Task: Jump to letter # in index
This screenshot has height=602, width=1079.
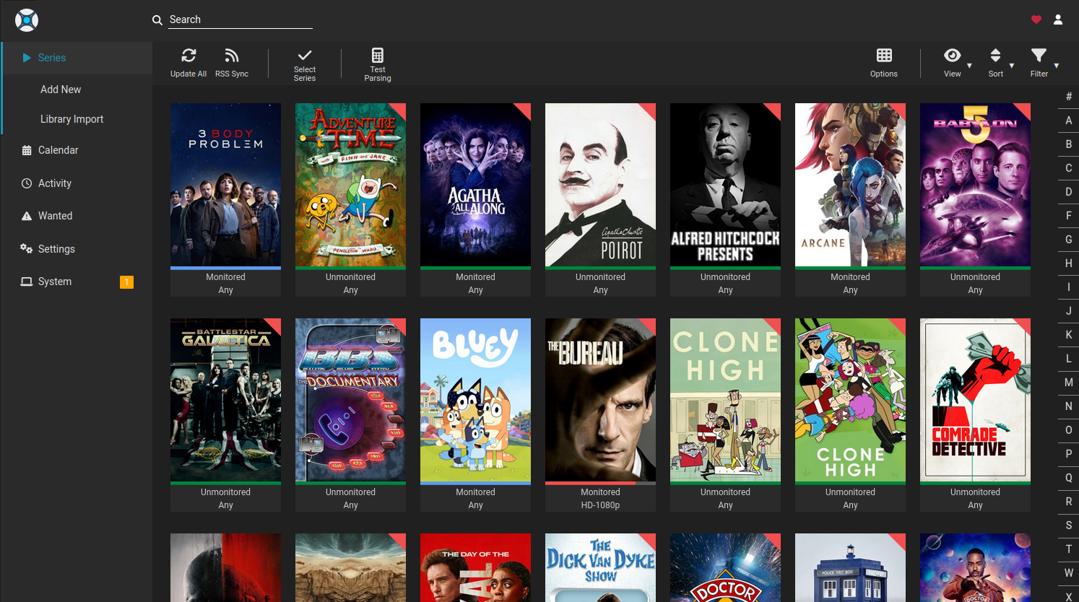Action: click(1069, 97)
